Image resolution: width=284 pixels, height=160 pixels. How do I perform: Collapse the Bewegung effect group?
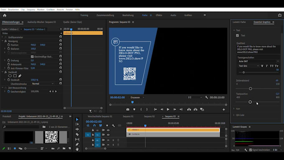pos(3,41)
